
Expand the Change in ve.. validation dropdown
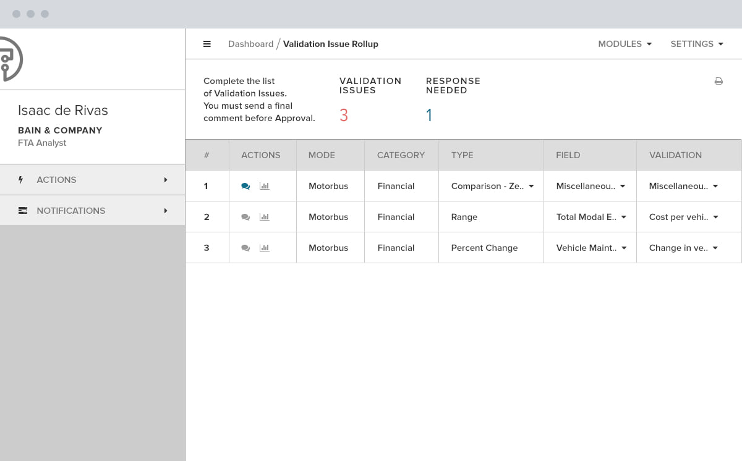coord(715,248)
